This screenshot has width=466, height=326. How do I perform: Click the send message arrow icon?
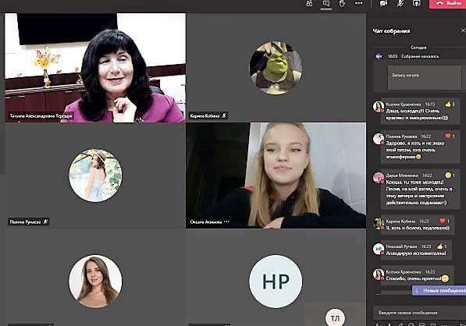(461, 324)
